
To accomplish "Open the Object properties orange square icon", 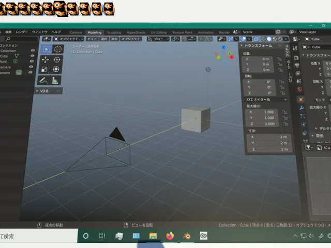I will click(x=301, y=99).
